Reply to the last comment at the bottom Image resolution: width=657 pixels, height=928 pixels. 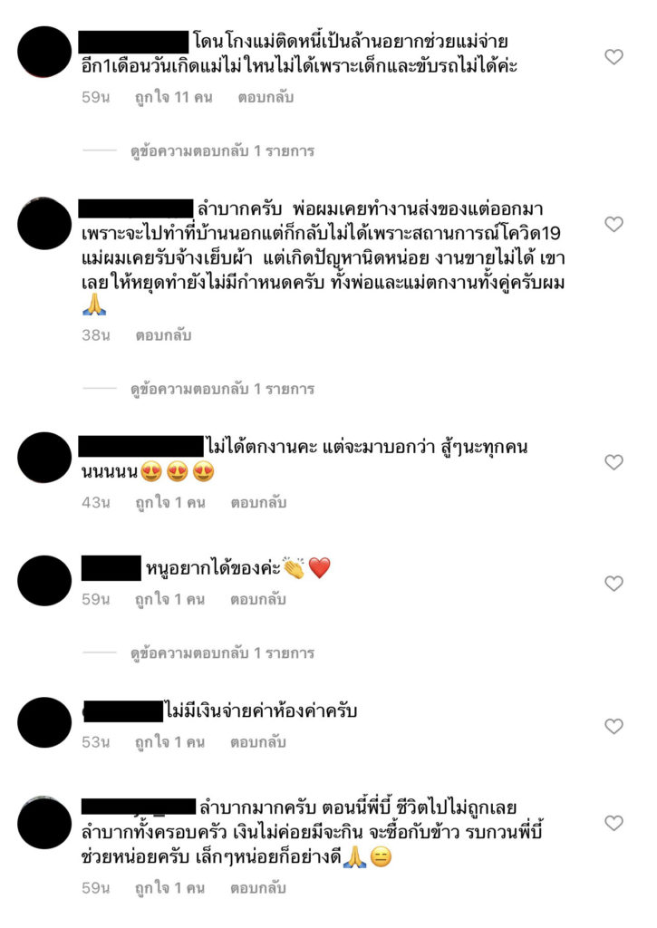tap(258, 888)
